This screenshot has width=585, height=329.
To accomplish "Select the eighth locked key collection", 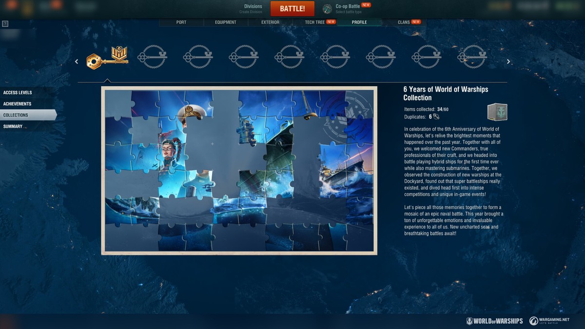I will (427, 57).
